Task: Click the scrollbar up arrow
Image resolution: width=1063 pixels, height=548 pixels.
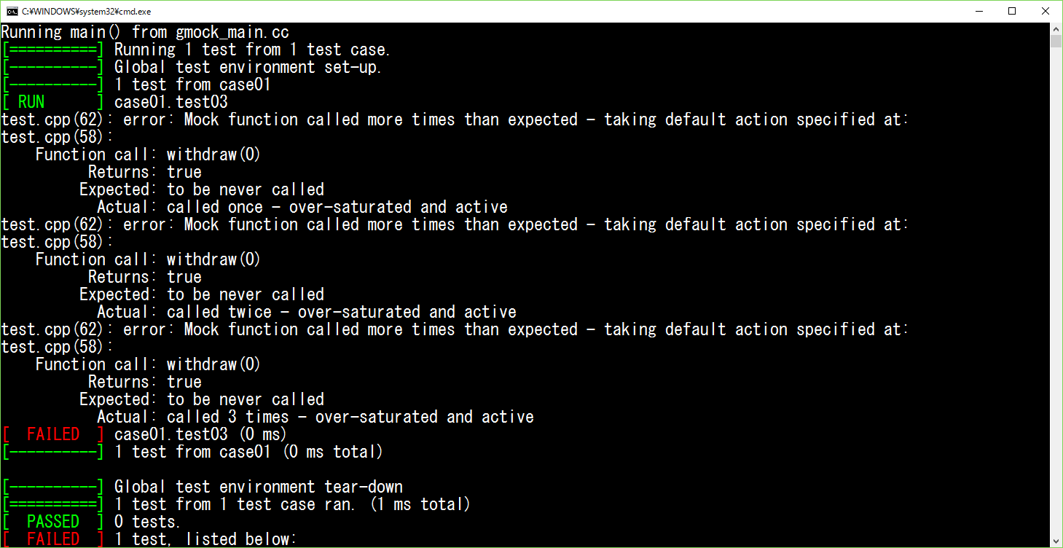Action: 1056,28
